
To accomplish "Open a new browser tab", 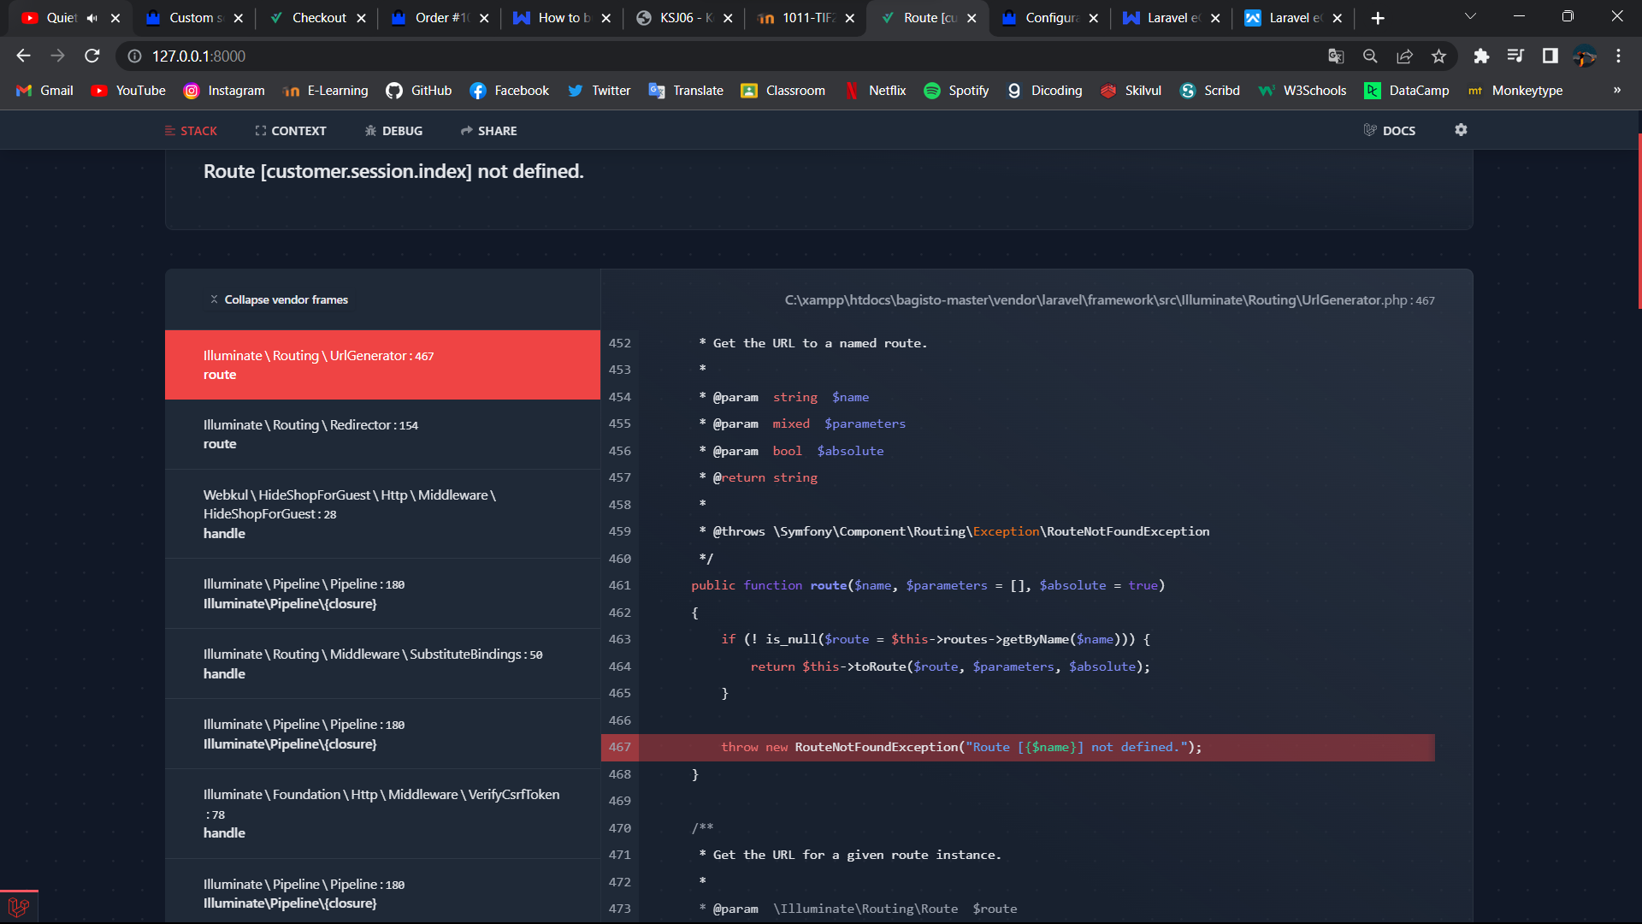I will 1378,18.
